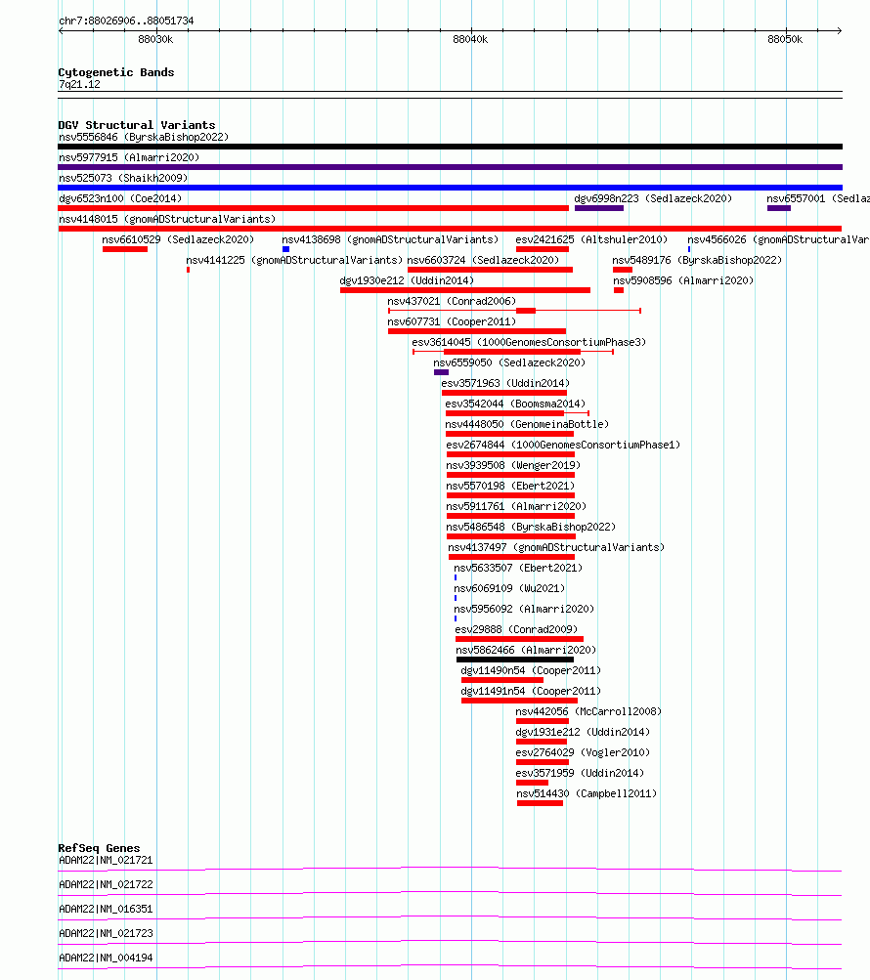This screenshot has height=980, width=870.
Task: Click the red esv29888 variant bar
Action: pyautogui.click(x=519, y=639)
